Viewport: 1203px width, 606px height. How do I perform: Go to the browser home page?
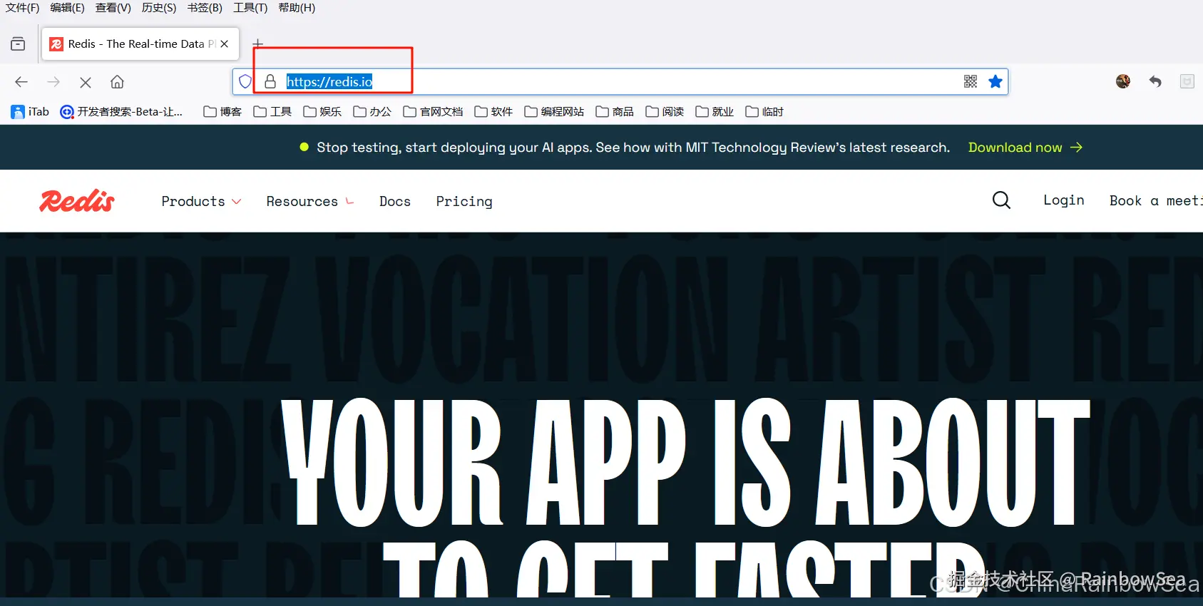click(x=118, y=82)
